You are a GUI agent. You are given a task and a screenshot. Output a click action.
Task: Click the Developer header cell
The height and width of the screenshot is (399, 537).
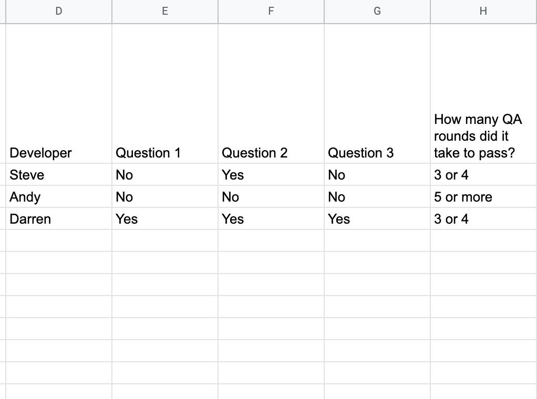(x=59, y=93)
